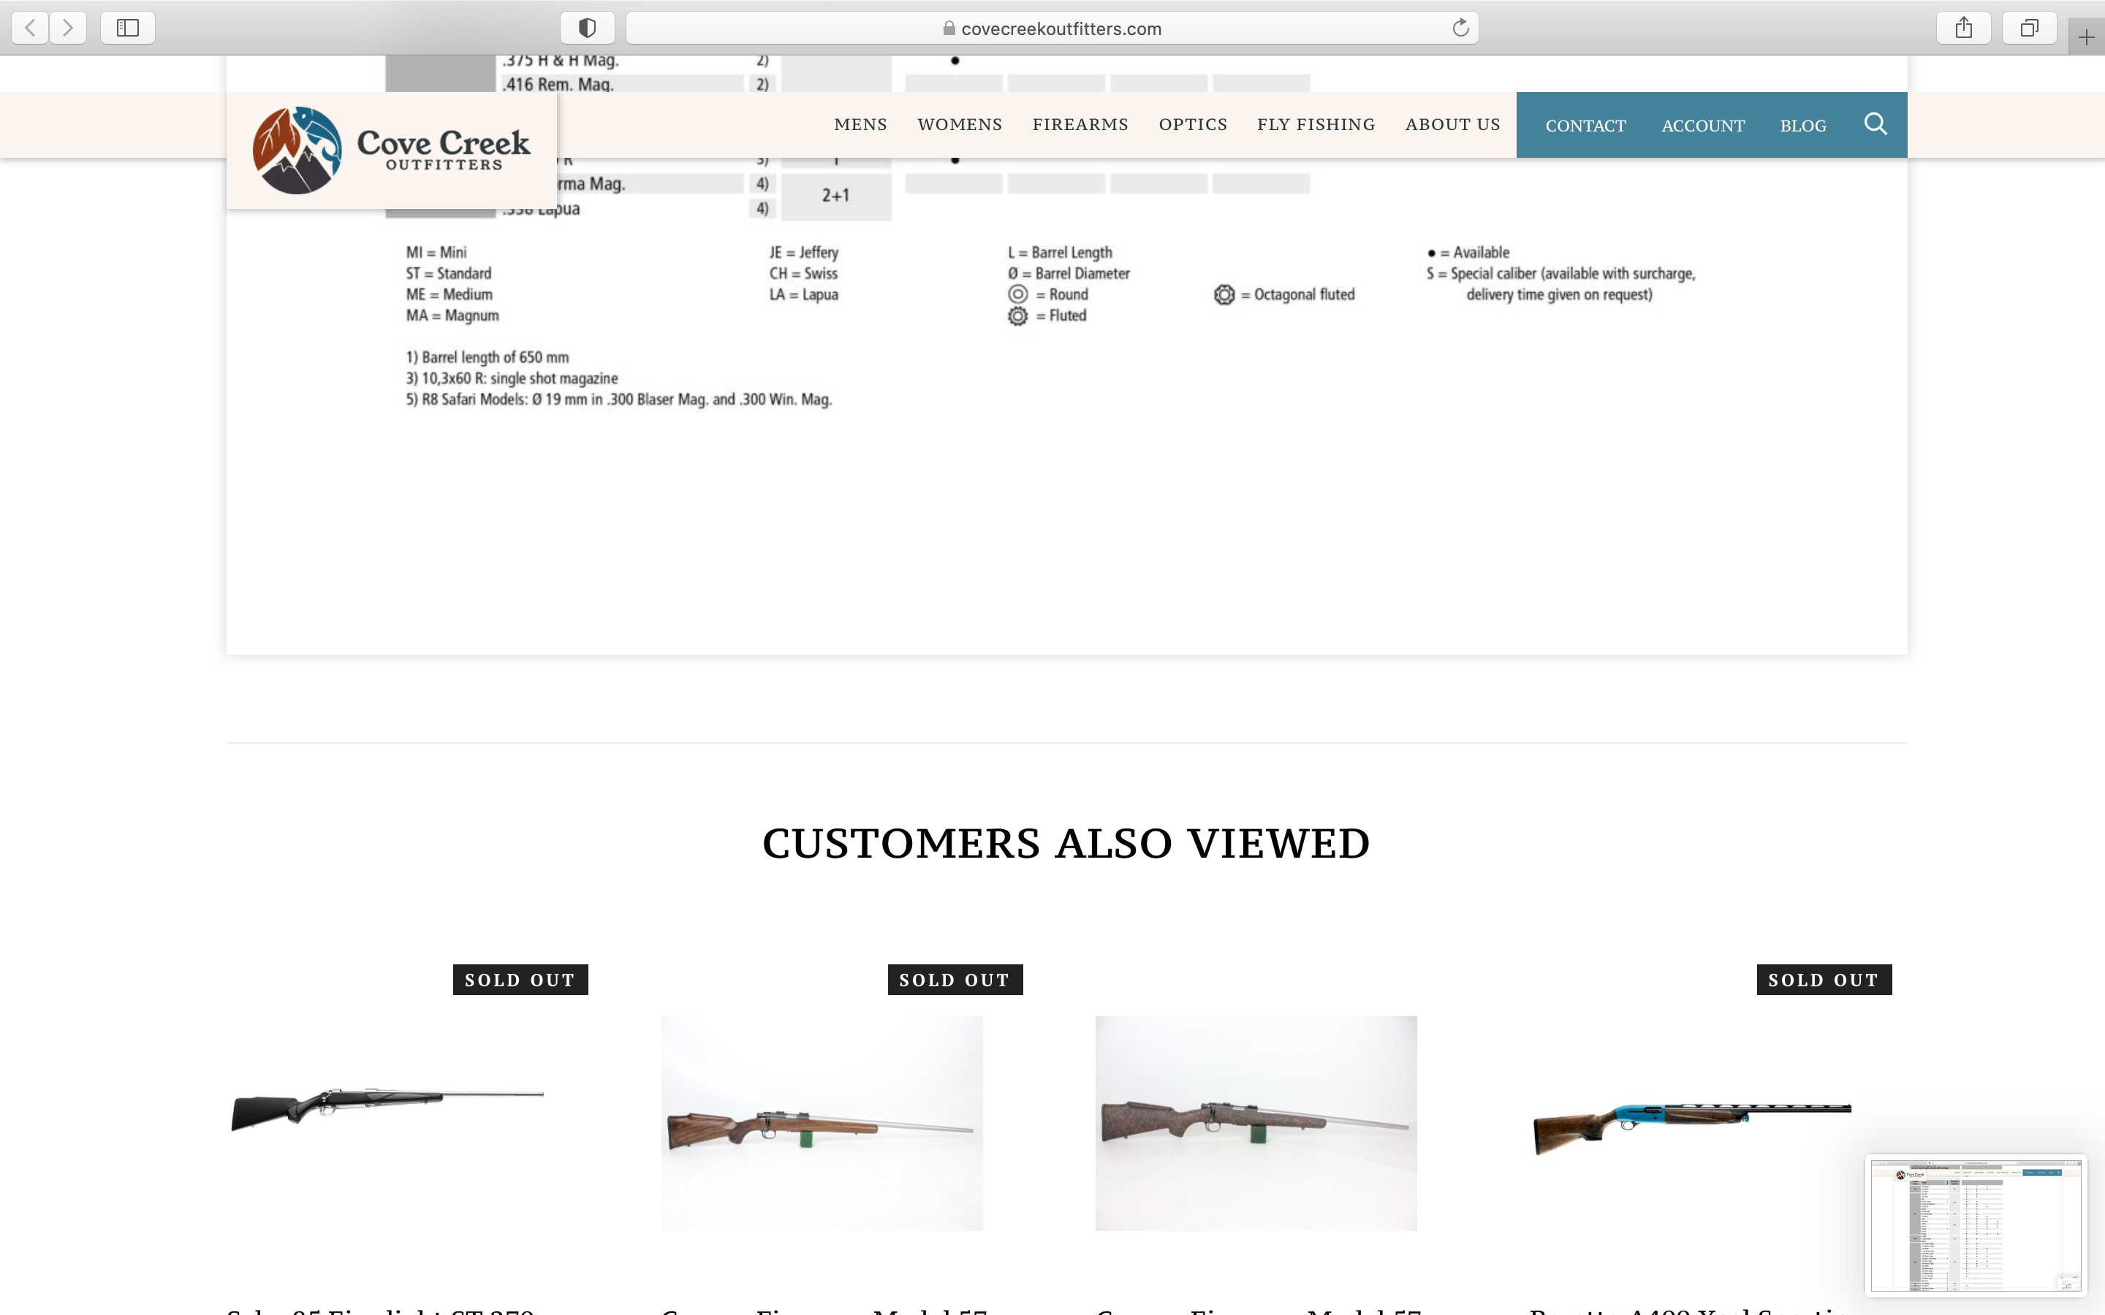Click the '= Octagonal fluted' legend entry
The width and height of the screenshot is (2105, 1315).
coord(1285,294)
